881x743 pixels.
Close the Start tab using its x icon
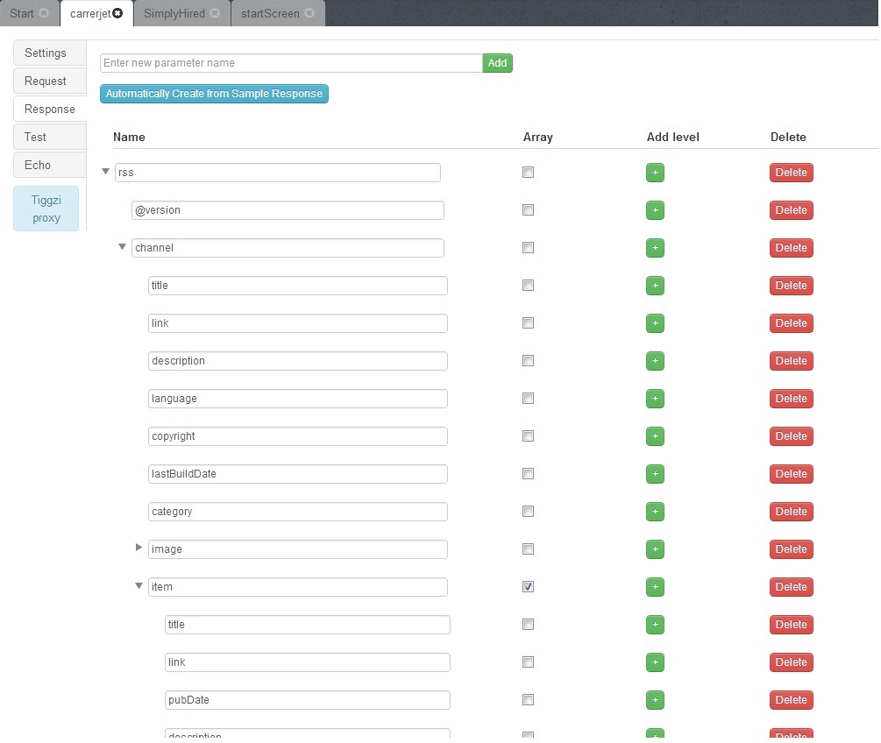(44, 14)
